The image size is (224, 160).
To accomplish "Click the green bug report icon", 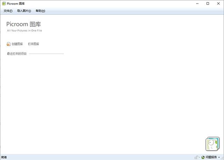I will (x=203, y=157).
